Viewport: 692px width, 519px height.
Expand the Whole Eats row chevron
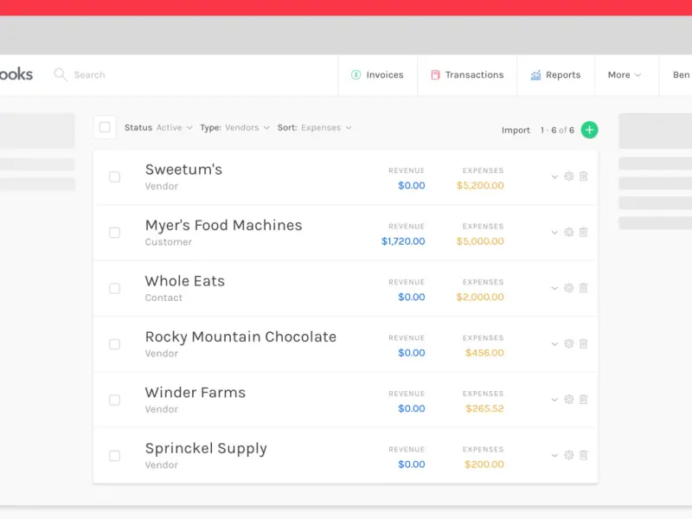(554, 288)
